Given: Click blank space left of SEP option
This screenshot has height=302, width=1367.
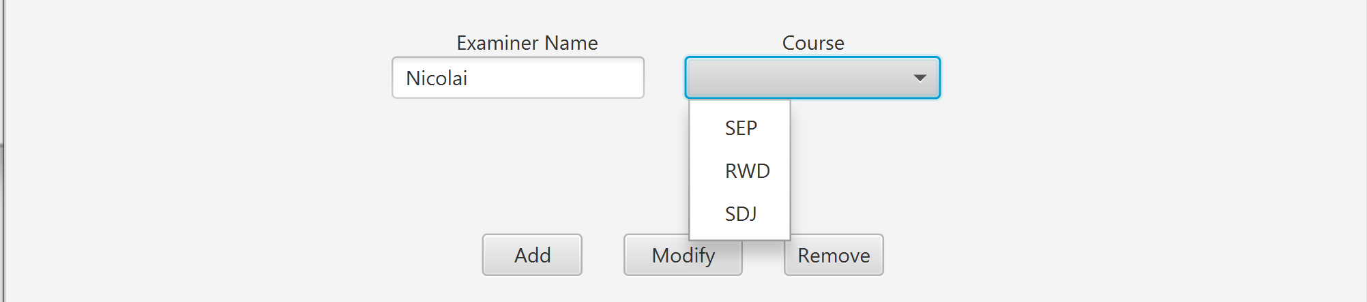Looking at the screenshot, I should pyautogui.click(x=706, y=128).
